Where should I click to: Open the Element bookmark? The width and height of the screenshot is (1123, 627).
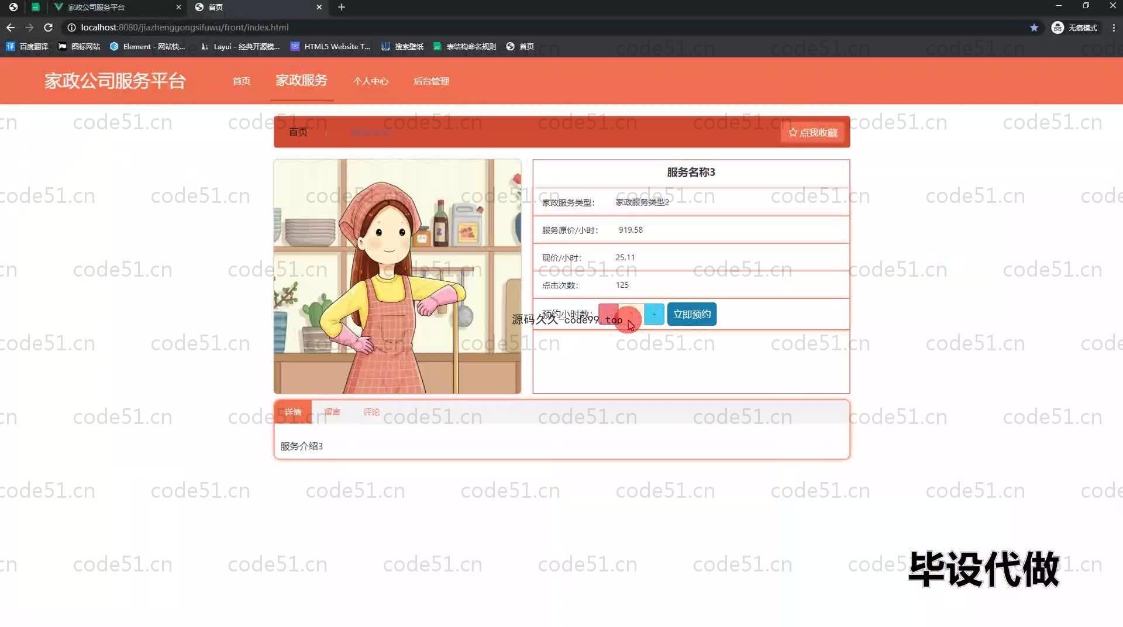(147, 46)
